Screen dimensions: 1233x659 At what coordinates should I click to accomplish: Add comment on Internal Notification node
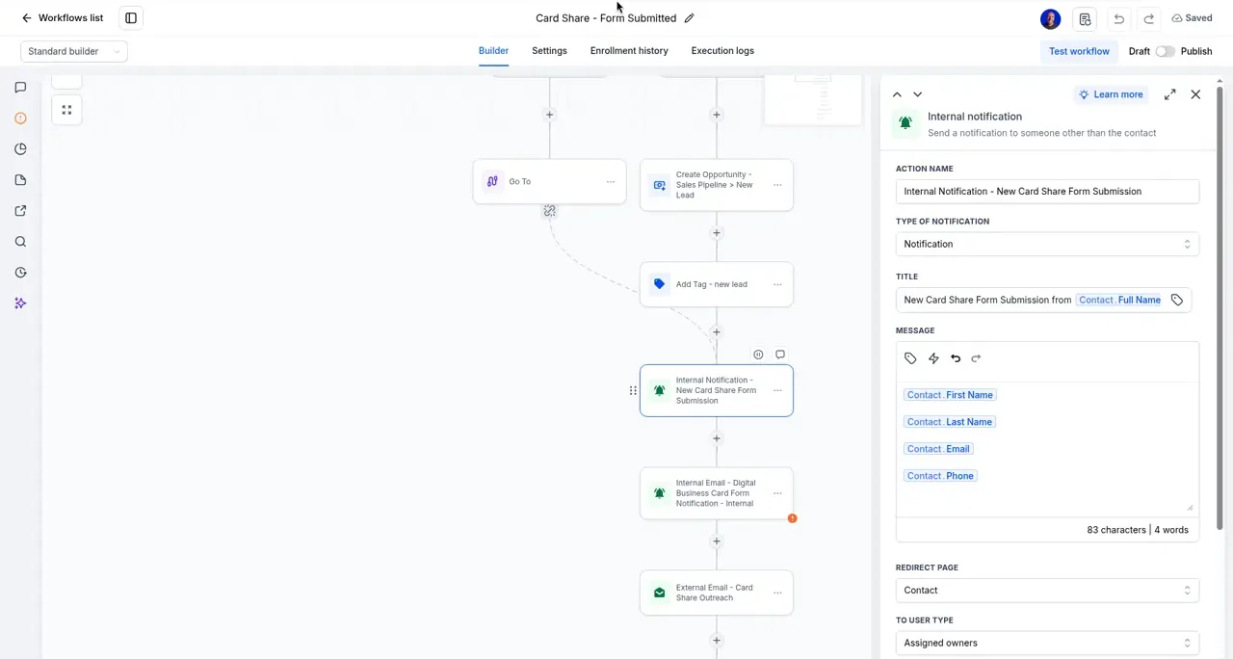pyautogui.click(x=780, y=355)
